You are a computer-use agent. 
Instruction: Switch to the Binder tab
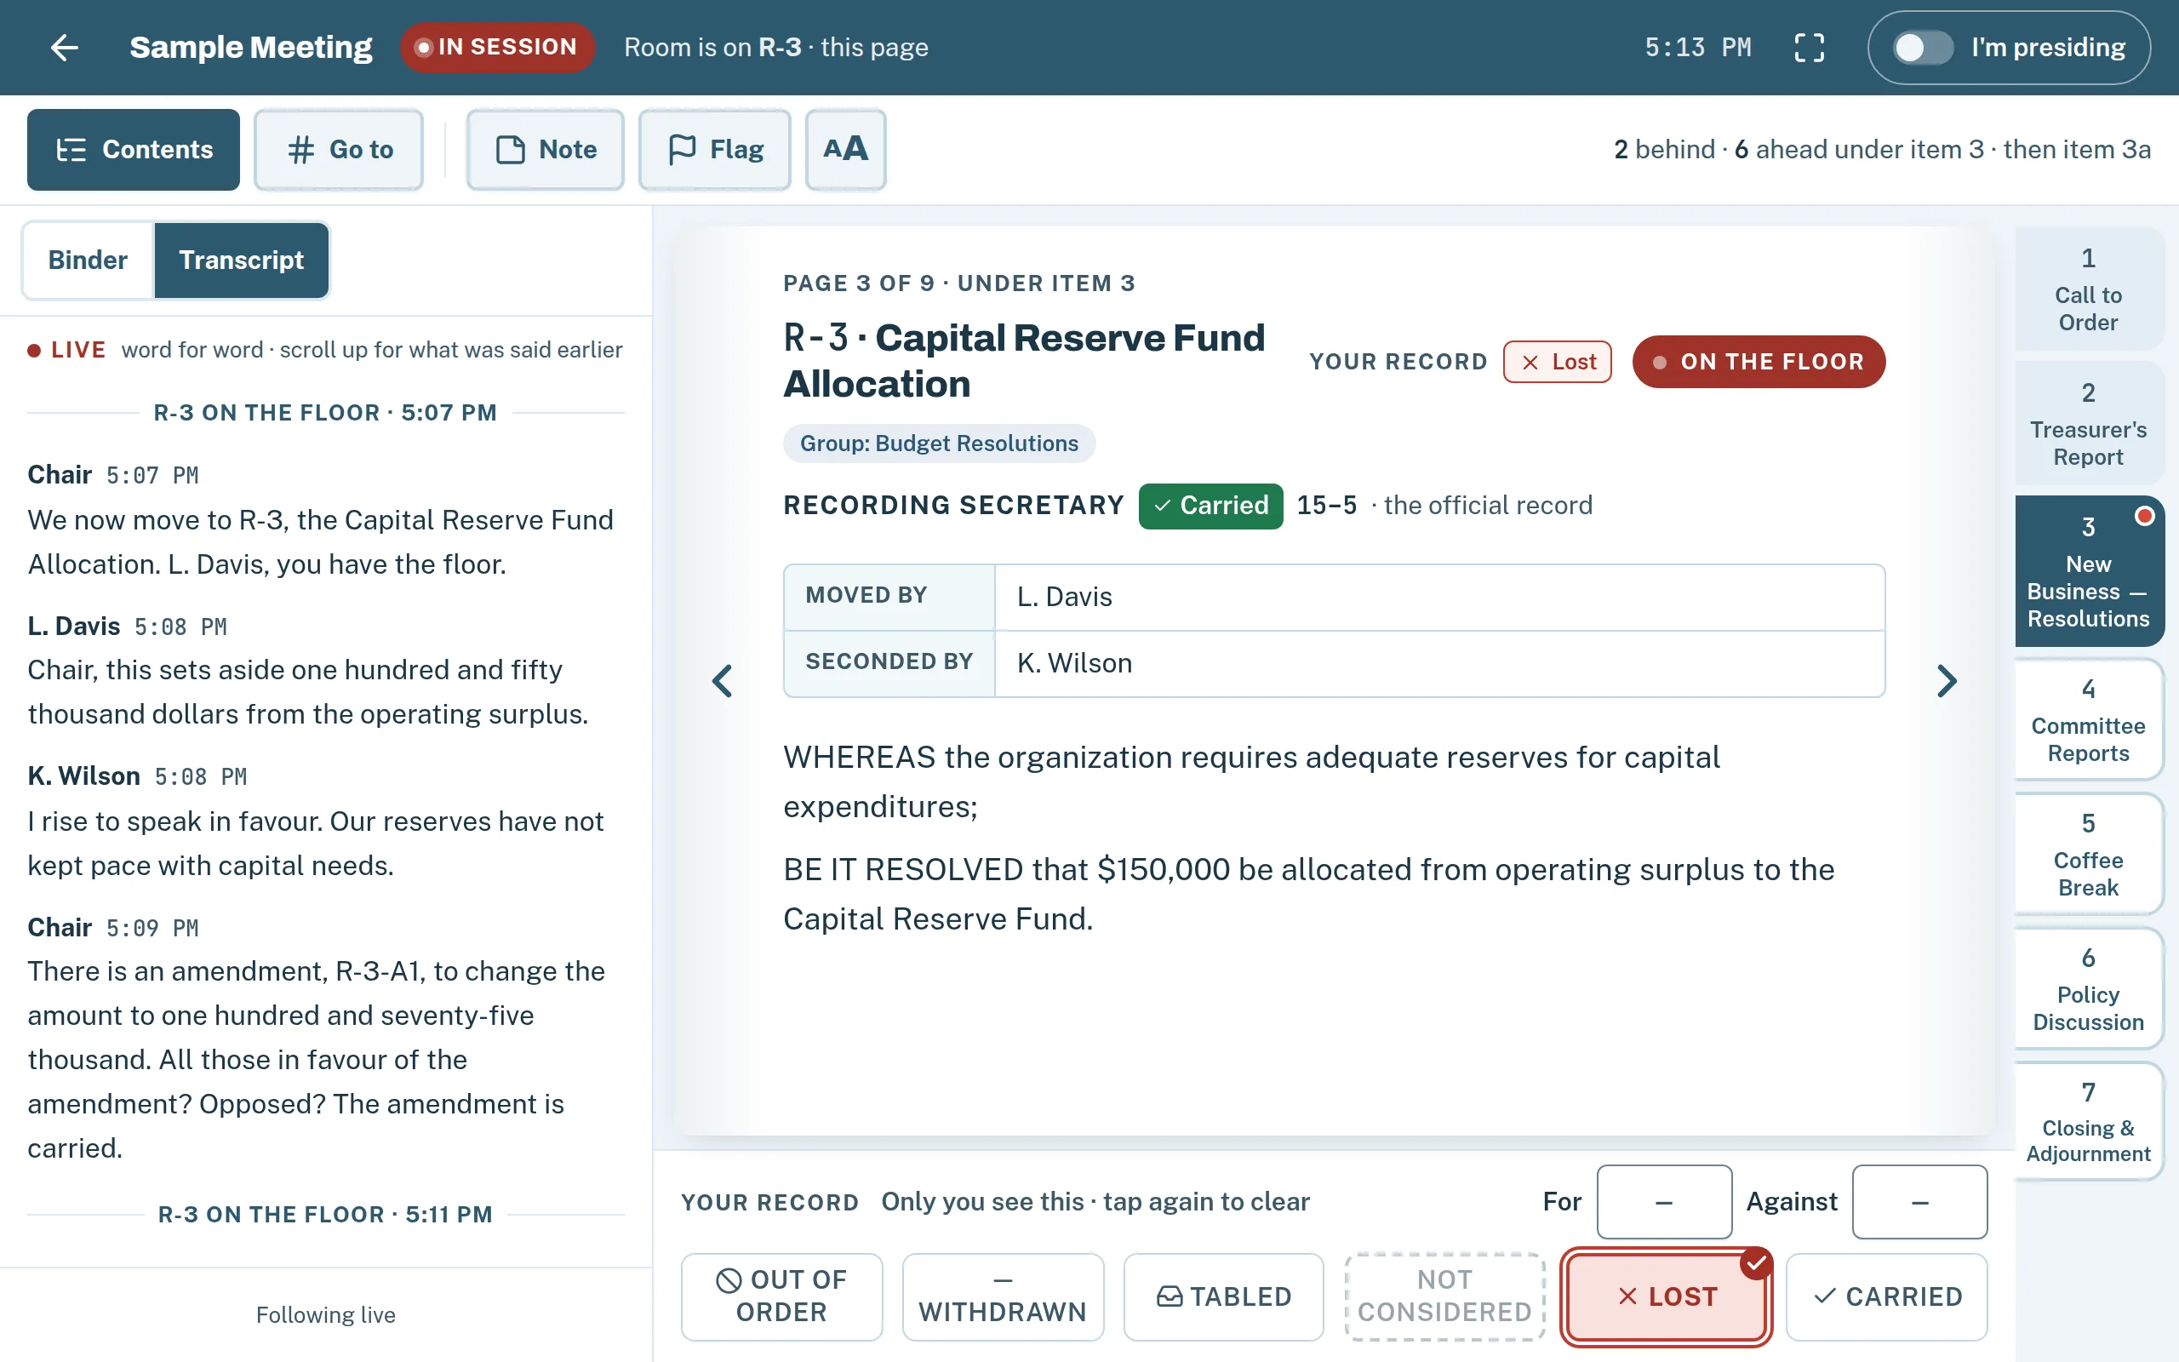point(88,260)
